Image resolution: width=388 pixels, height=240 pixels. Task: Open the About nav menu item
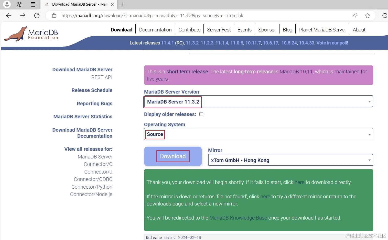[x=359, y=30]
